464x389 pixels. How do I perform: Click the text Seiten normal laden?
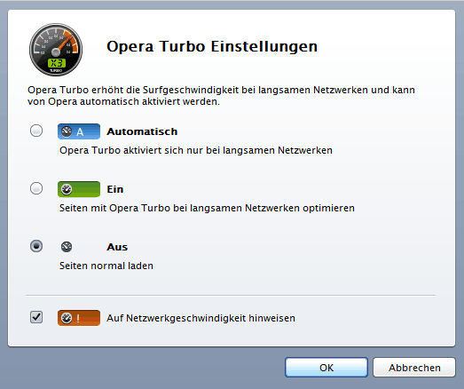point(106,266)
